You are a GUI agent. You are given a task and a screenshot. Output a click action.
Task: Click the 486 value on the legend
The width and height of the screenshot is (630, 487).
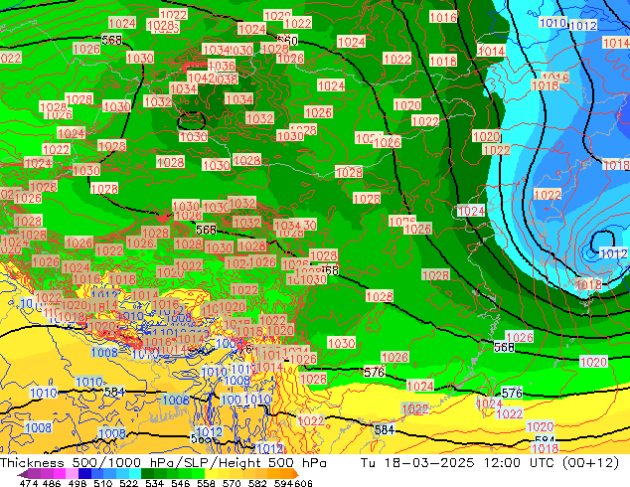click(x=52, y=483)
